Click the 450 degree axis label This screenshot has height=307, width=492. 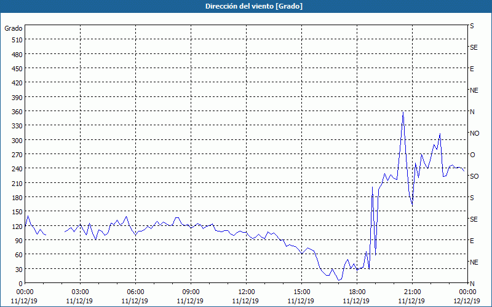click(17, 69)
